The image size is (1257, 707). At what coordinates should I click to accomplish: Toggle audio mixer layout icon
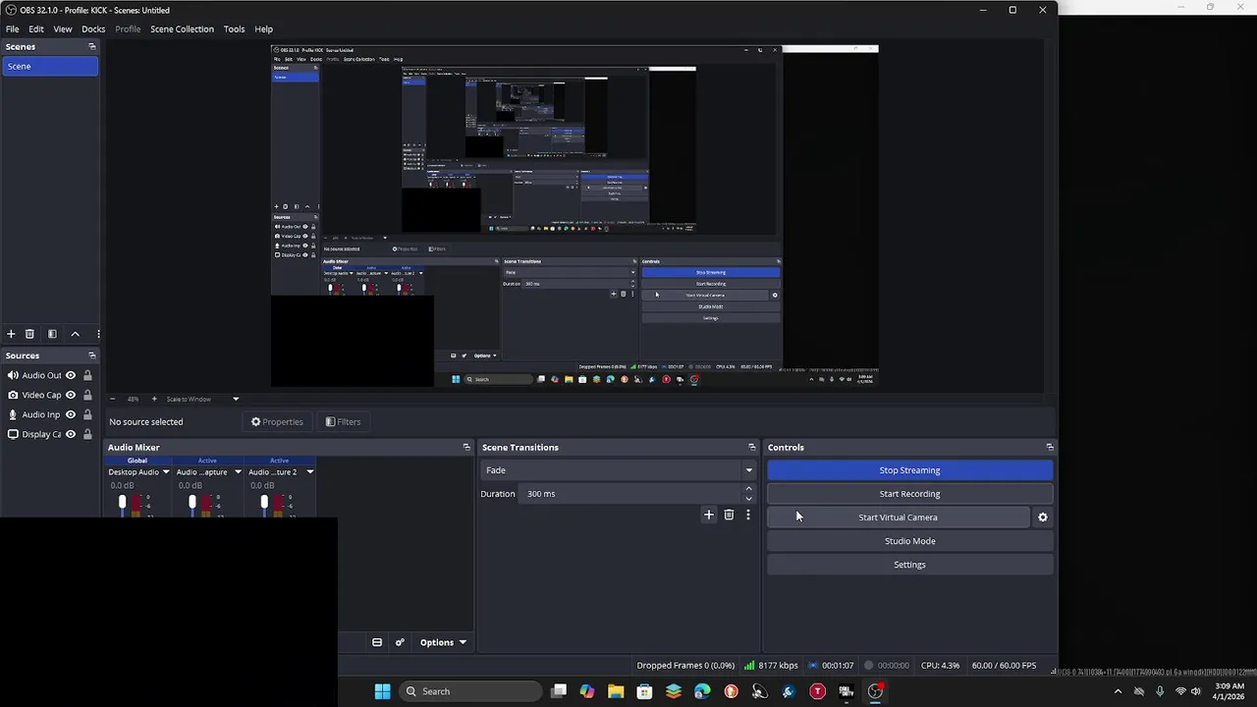(x=377, y=642)
